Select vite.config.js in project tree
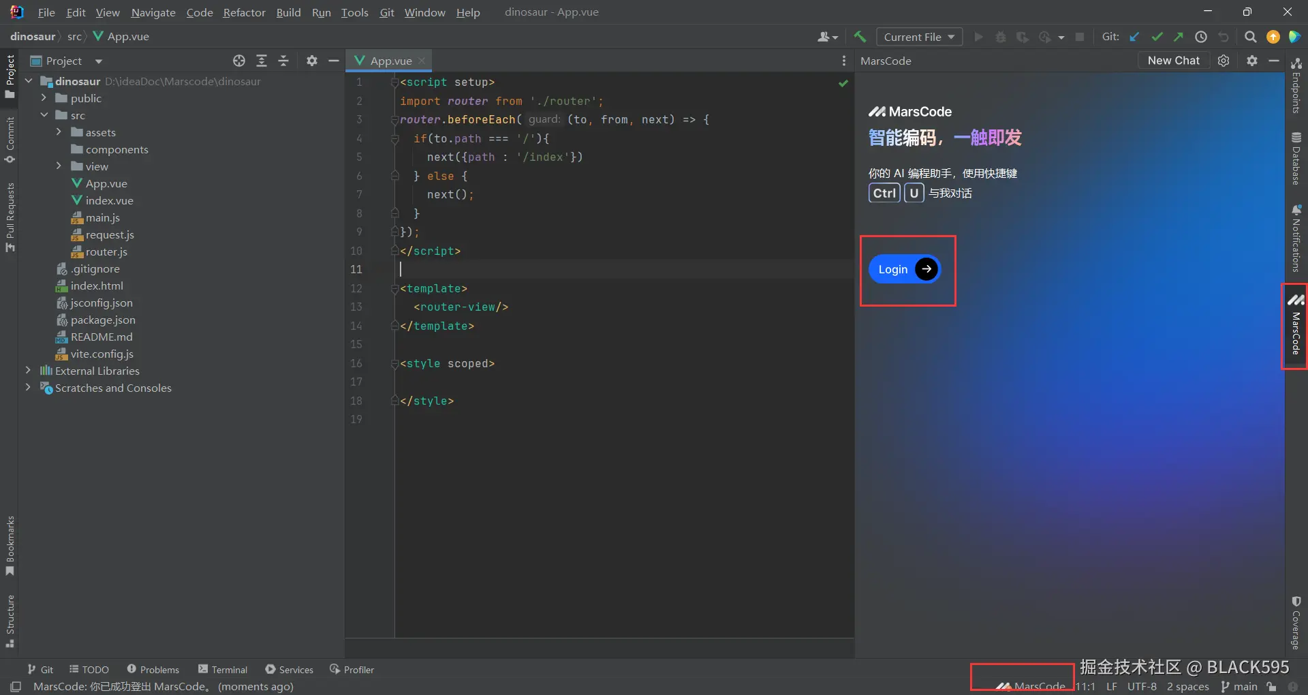 102,354
